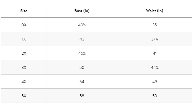Click the waist value 53
Image resolution: width=194 pixels, height=107 pixels.
tap(155, 96)
